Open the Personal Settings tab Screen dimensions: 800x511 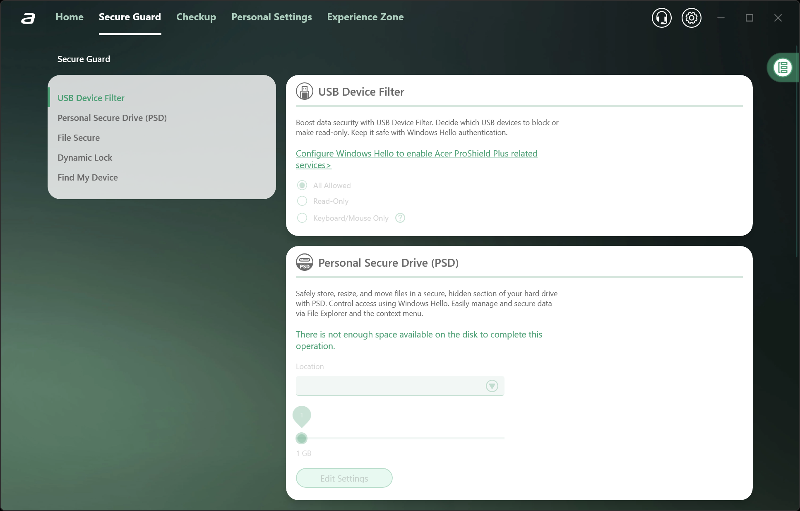tap(271, 17)
